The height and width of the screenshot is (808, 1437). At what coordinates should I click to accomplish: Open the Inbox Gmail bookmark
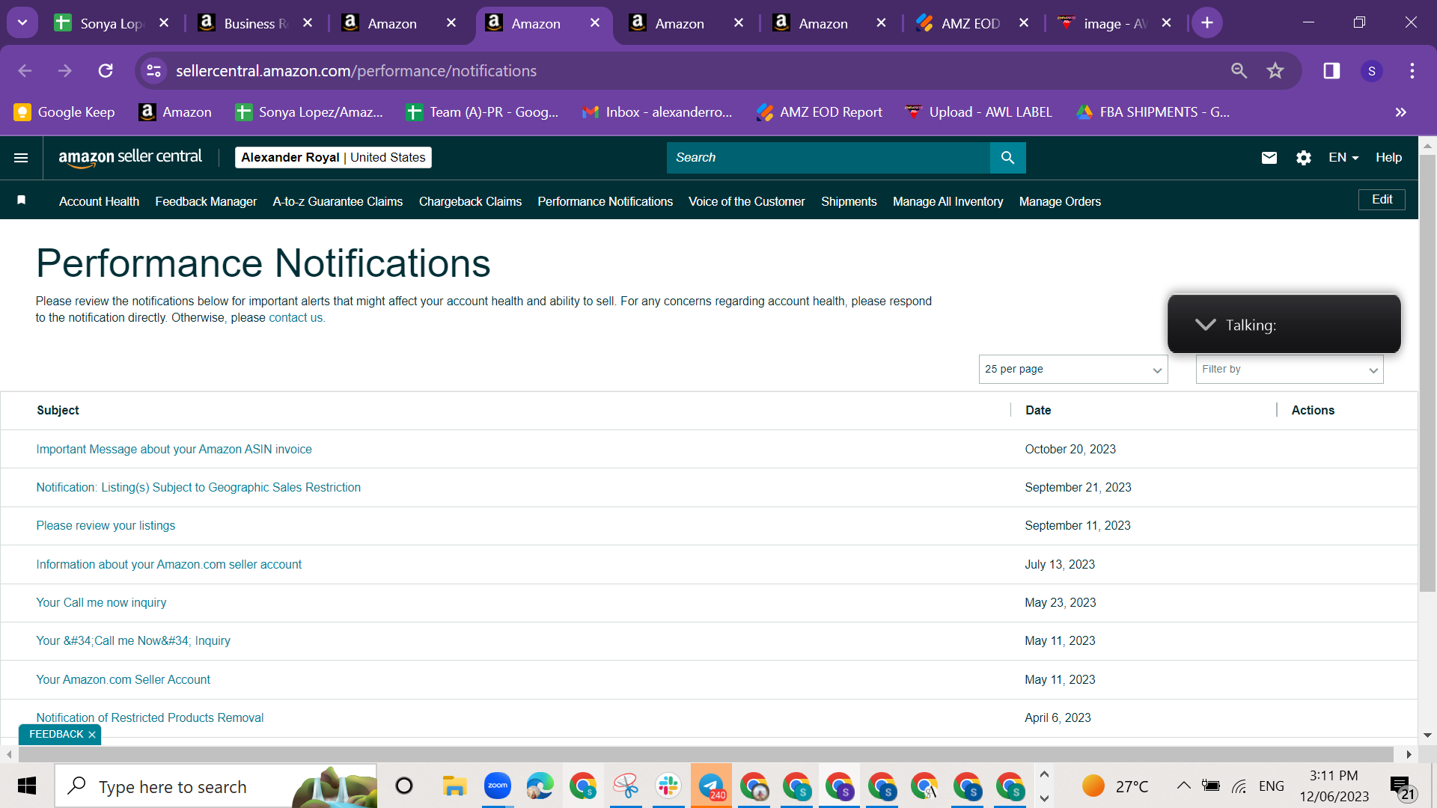click(657, 112)
